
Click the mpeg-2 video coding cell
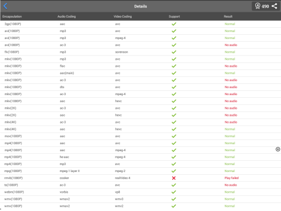(x=120, y=171)
